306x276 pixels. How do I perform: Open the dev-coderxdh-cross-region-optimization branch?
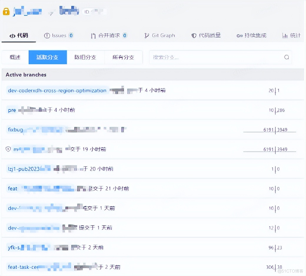pos(57,91)
